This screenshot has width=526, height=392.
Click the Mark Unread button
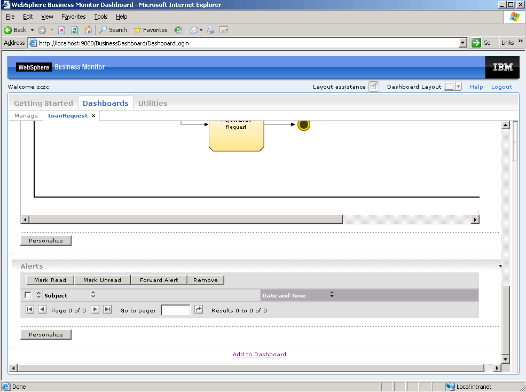pyautogui.click(x=102, y=280)
